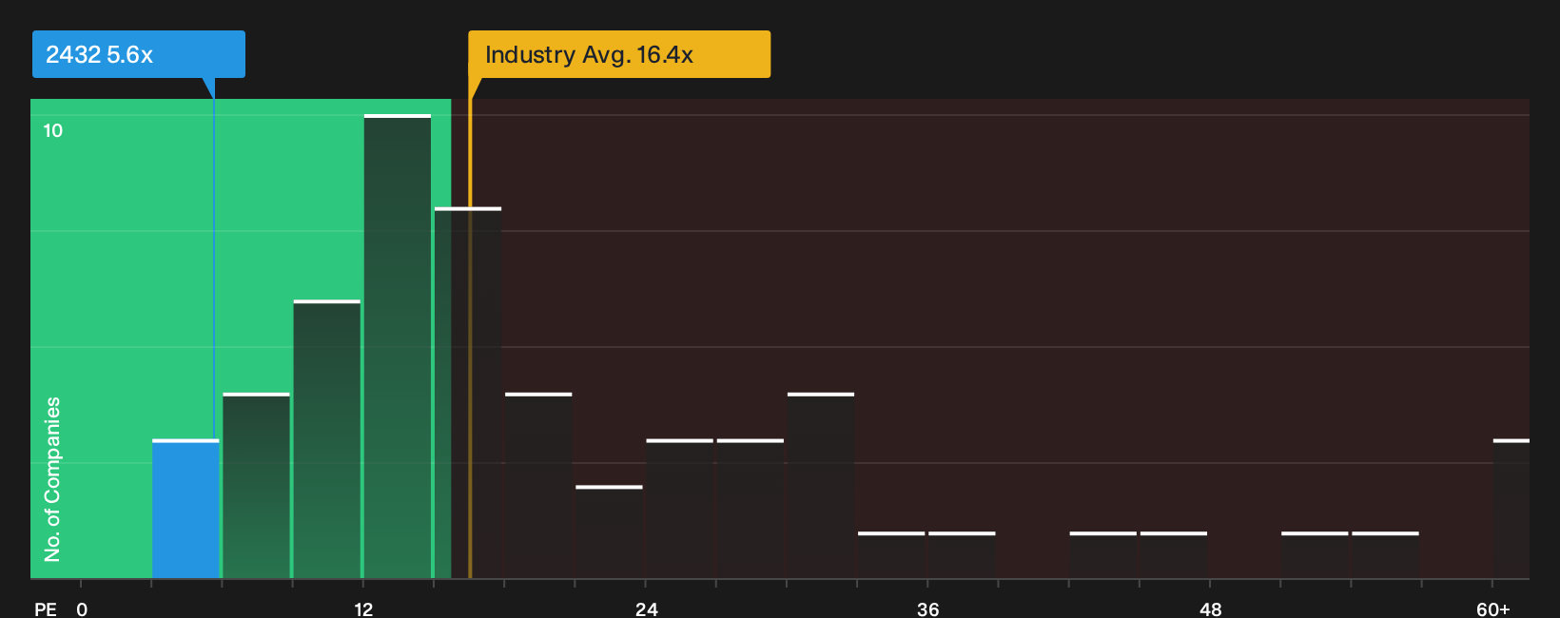The width and height of the screenshot is (1560, 618).
Task: Click the '36' x-axis tick label
Action: (x=928, y=608)
